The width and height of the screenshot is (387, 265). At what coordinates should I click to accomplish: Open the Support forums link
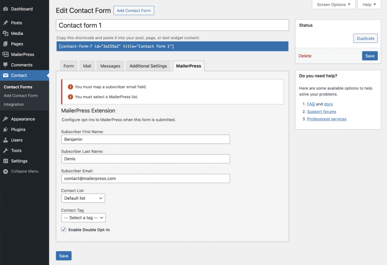pos(322,112)
